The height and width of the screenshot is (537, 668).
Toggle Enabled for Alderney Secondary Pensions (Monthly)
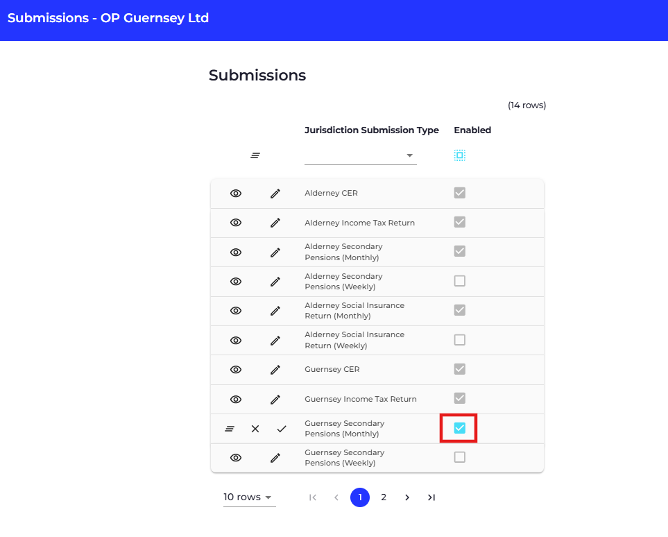[460, 251]
